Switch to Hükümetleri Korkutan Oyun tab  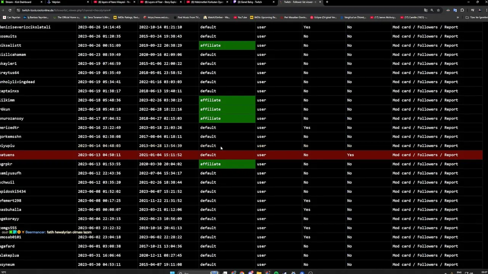(208, 2)
